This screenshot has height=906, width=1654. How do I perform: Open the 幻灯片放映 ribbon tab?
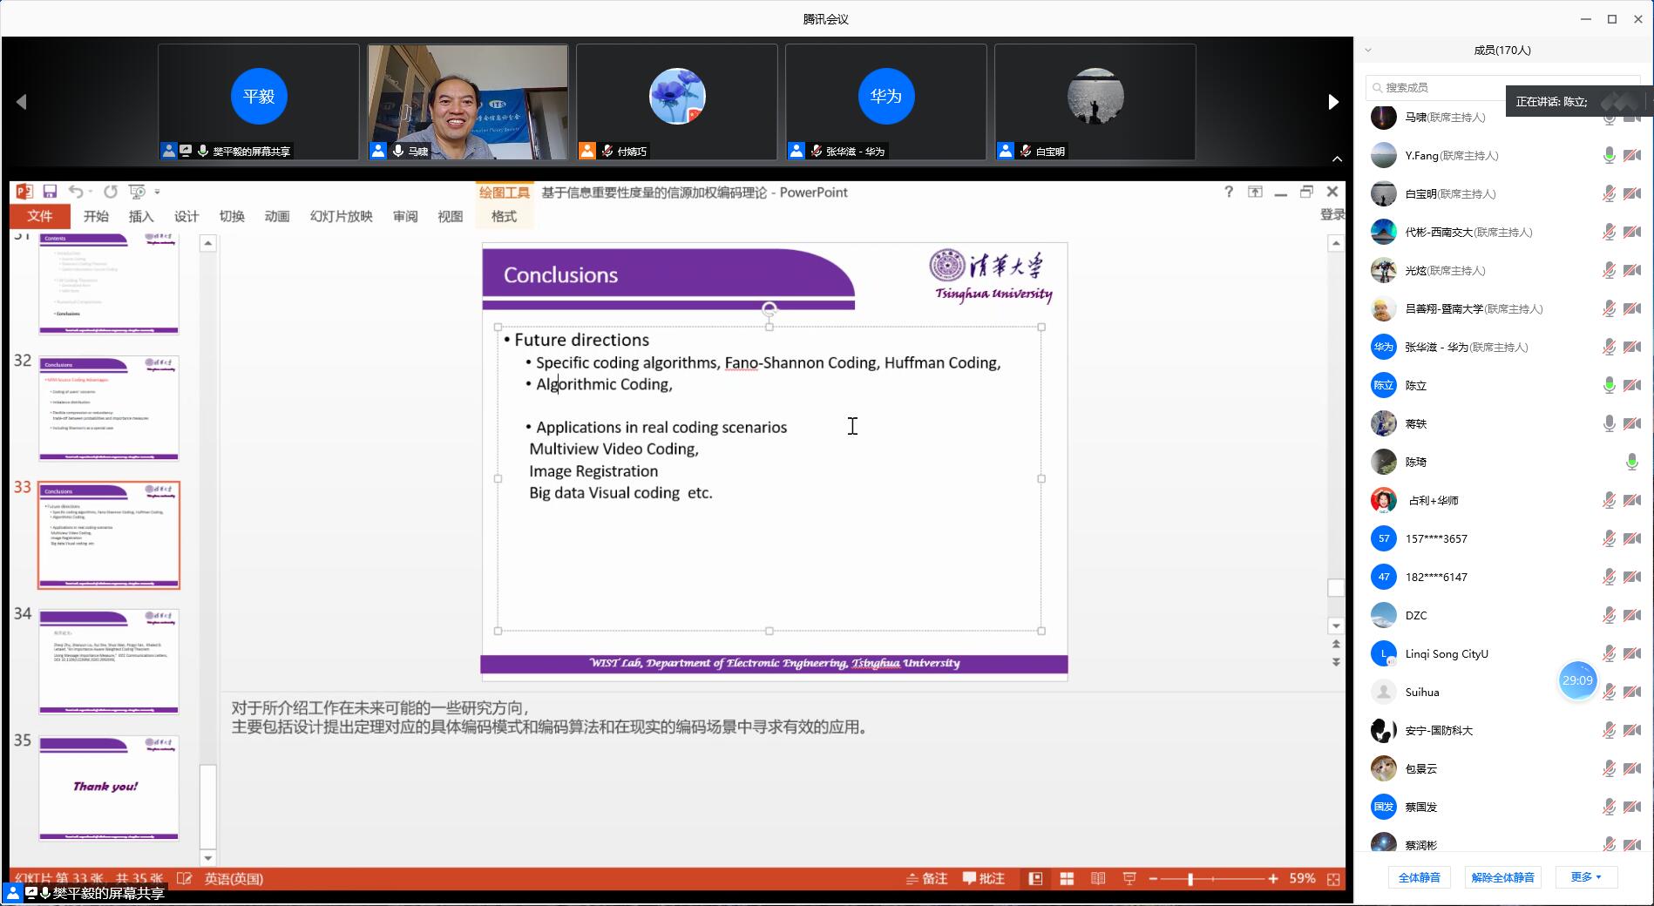pyautogui.click(x=341, y=217)
